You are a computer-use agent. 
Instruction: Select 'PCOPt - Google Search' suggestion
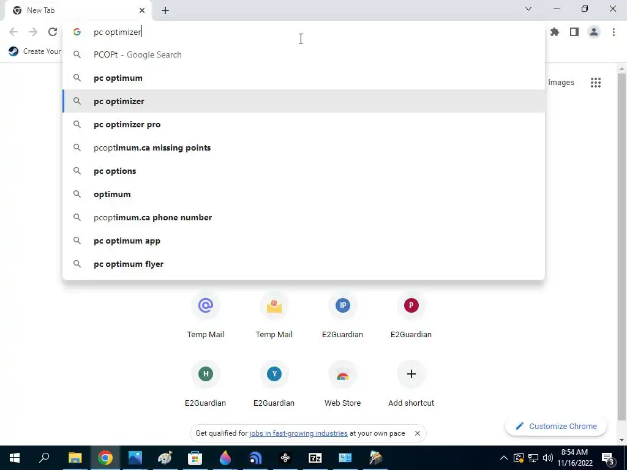tap(304, 54)
